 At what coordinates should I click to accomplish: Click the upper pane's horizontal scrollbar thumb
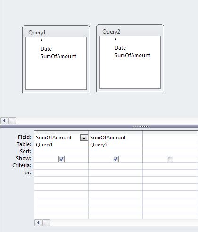(x=12, y=121)
